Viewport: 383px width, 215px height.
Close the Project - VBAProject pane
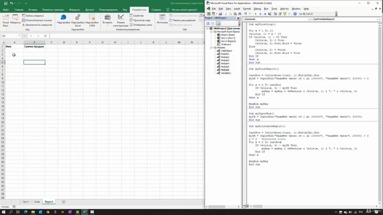238,19
